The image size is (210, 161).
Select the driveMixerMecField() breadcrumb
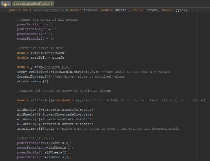click(x=33, y=4)
